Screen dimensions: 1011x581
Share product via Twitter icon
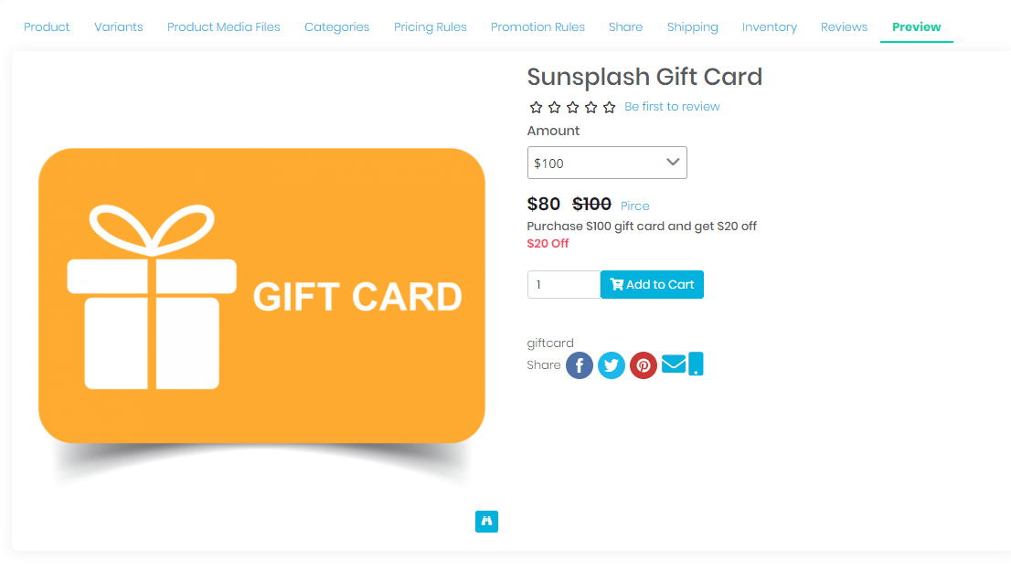[612, 365]
